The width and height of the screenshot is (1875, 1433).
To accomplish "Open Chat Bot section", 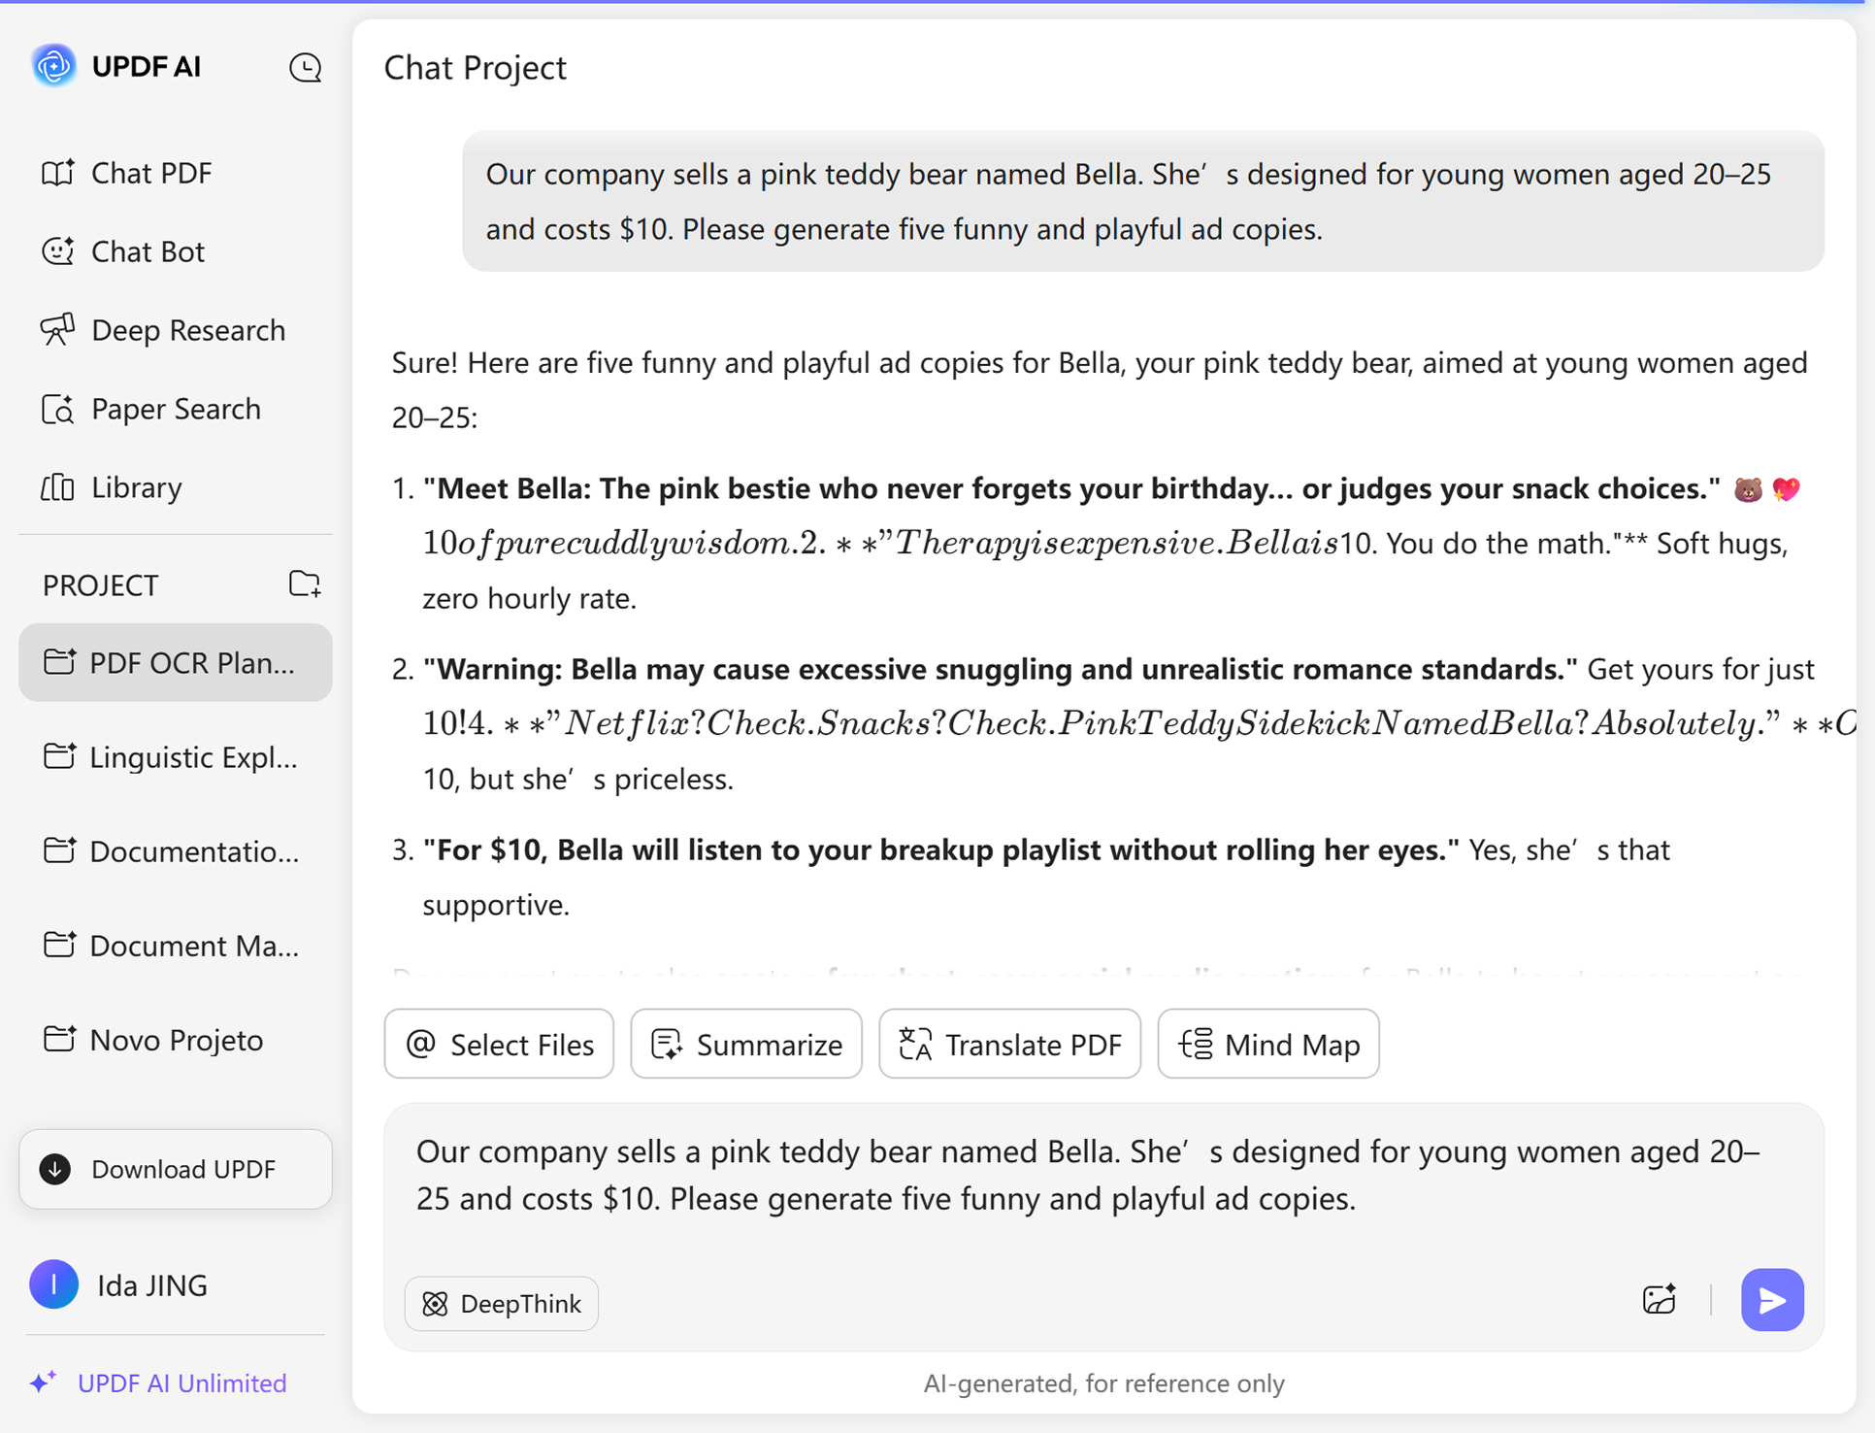I will pos(148,251).
